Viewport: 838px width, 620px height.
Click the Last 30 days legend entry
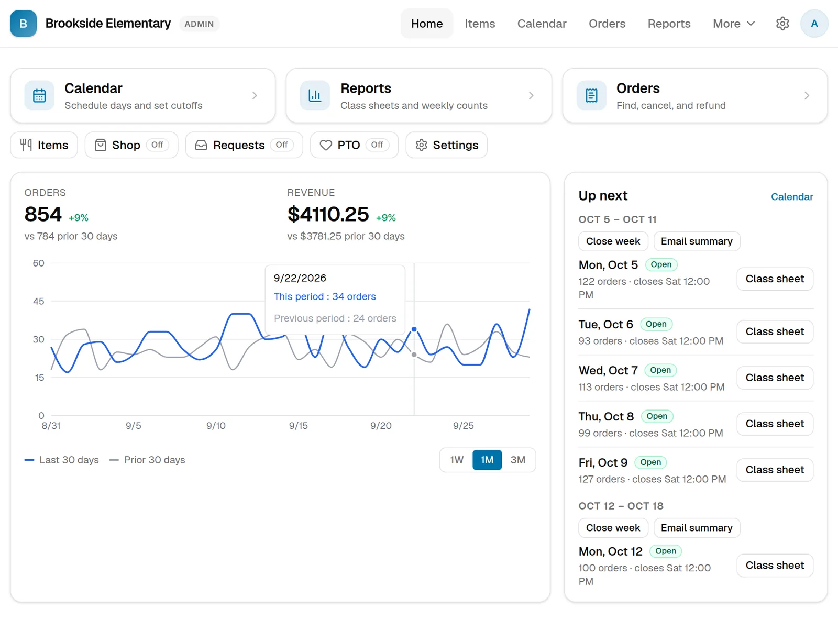[62, 460]
